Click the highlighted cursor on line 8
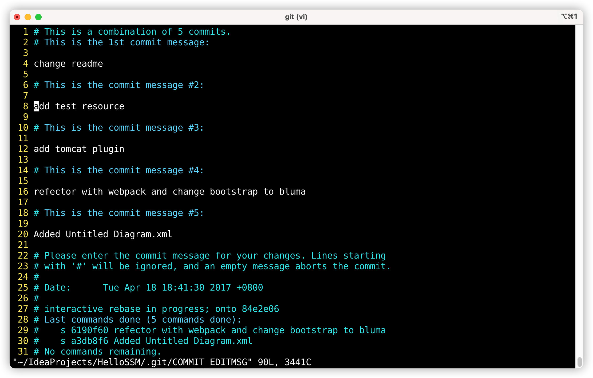 (x=36, y=106)
